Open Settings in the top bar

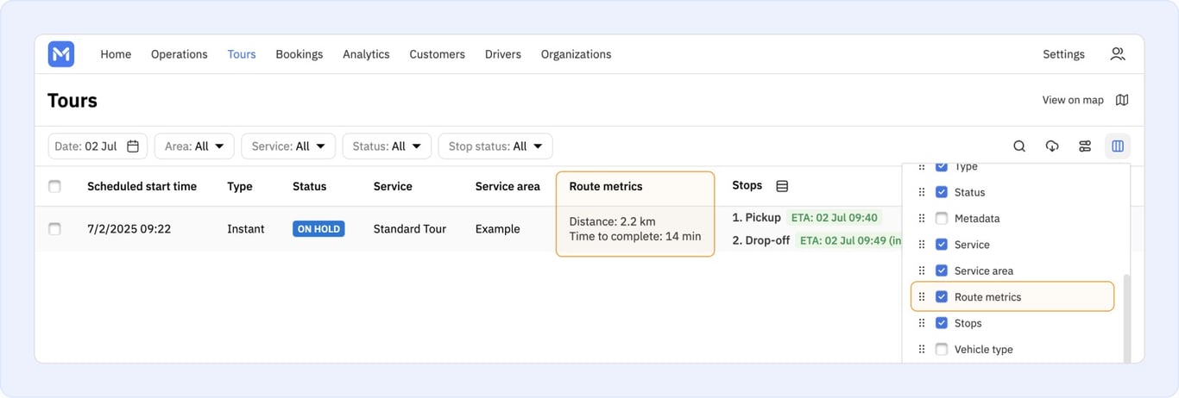point(1063,54)
